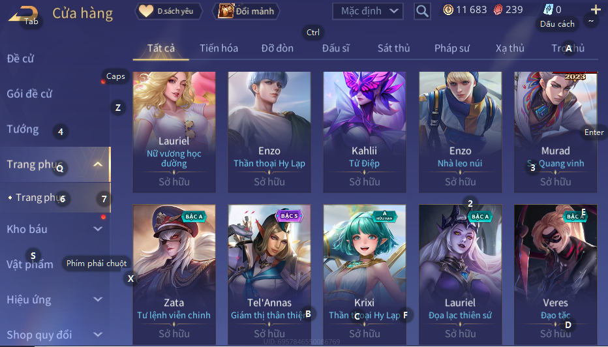Open Đổi mảnh chest exchange
Image resolution: width=608 pixels, height=347 pixels.
click(x=246, y=11)
